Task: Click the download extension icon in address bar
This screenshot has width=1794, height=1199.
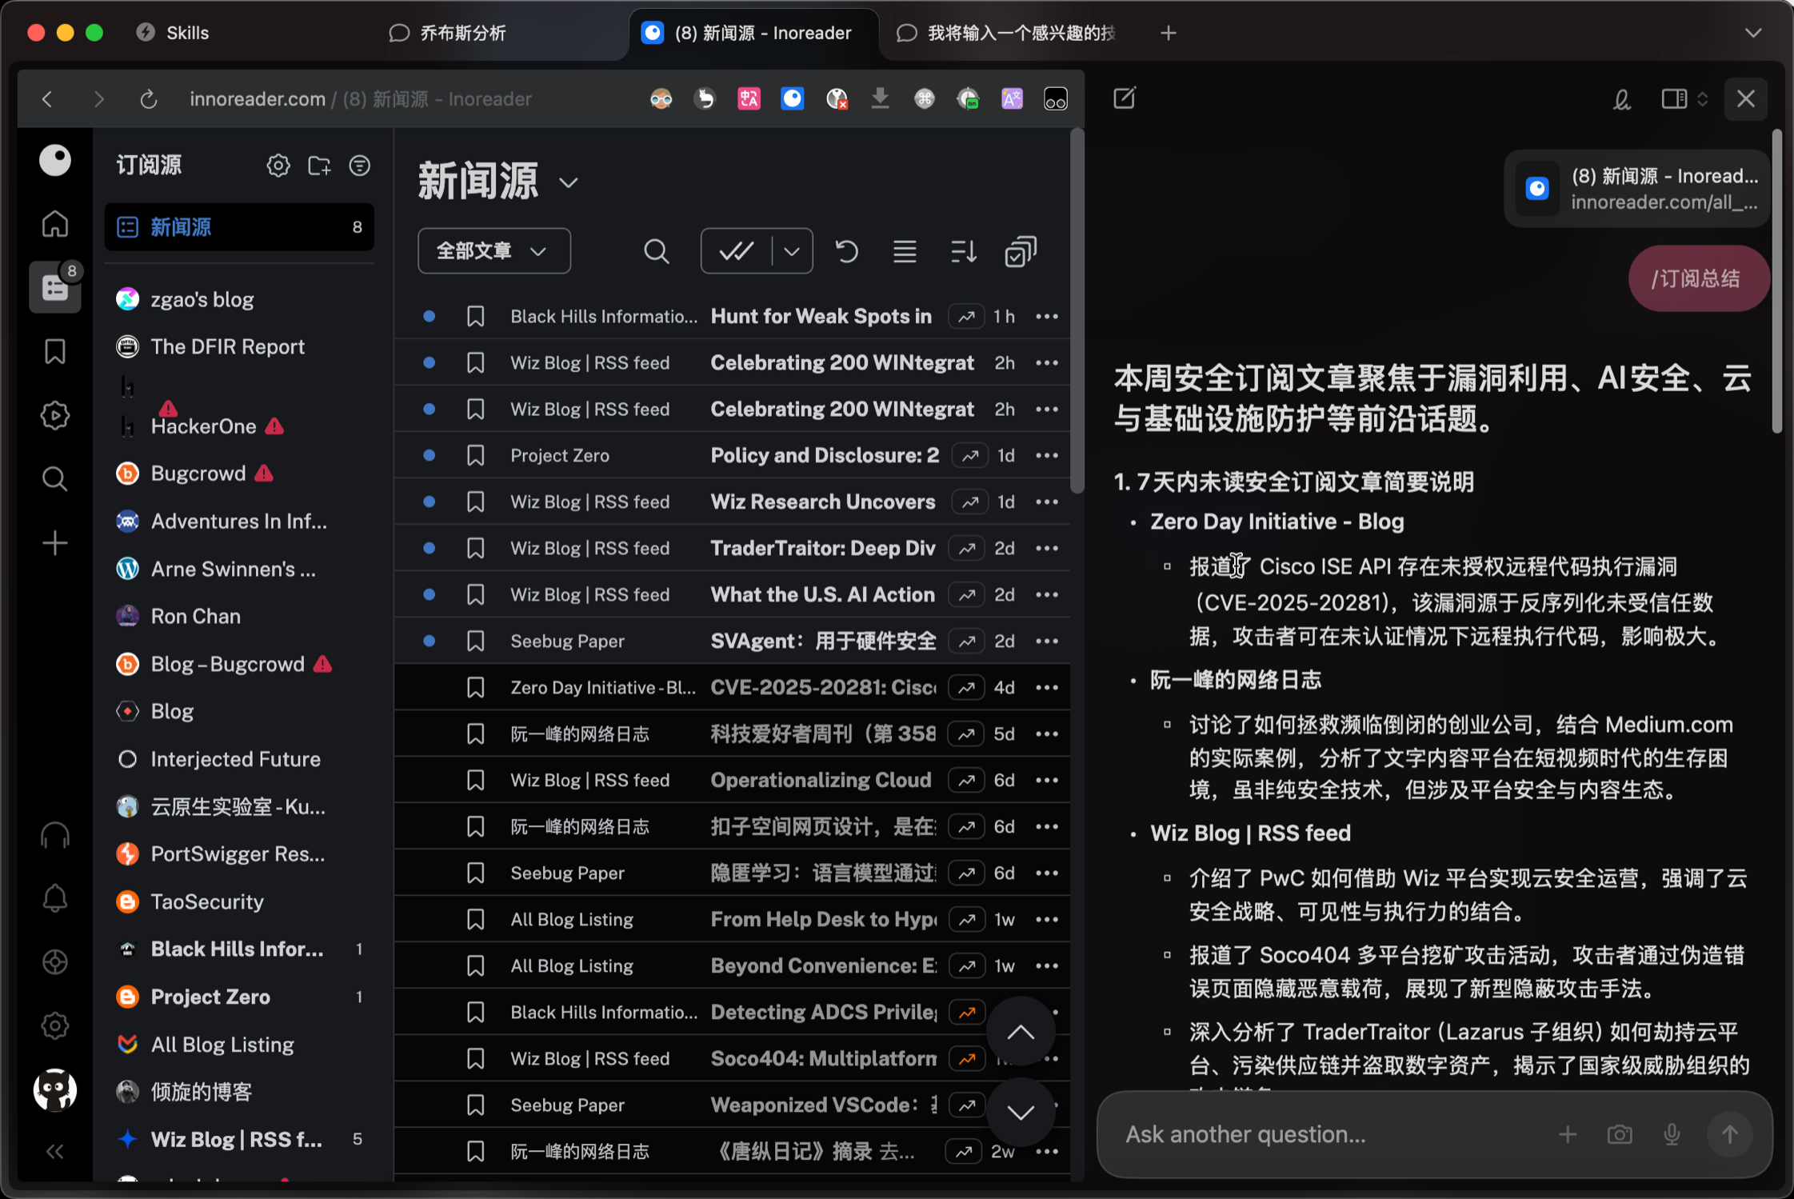Action: click(x=880, y=99)
